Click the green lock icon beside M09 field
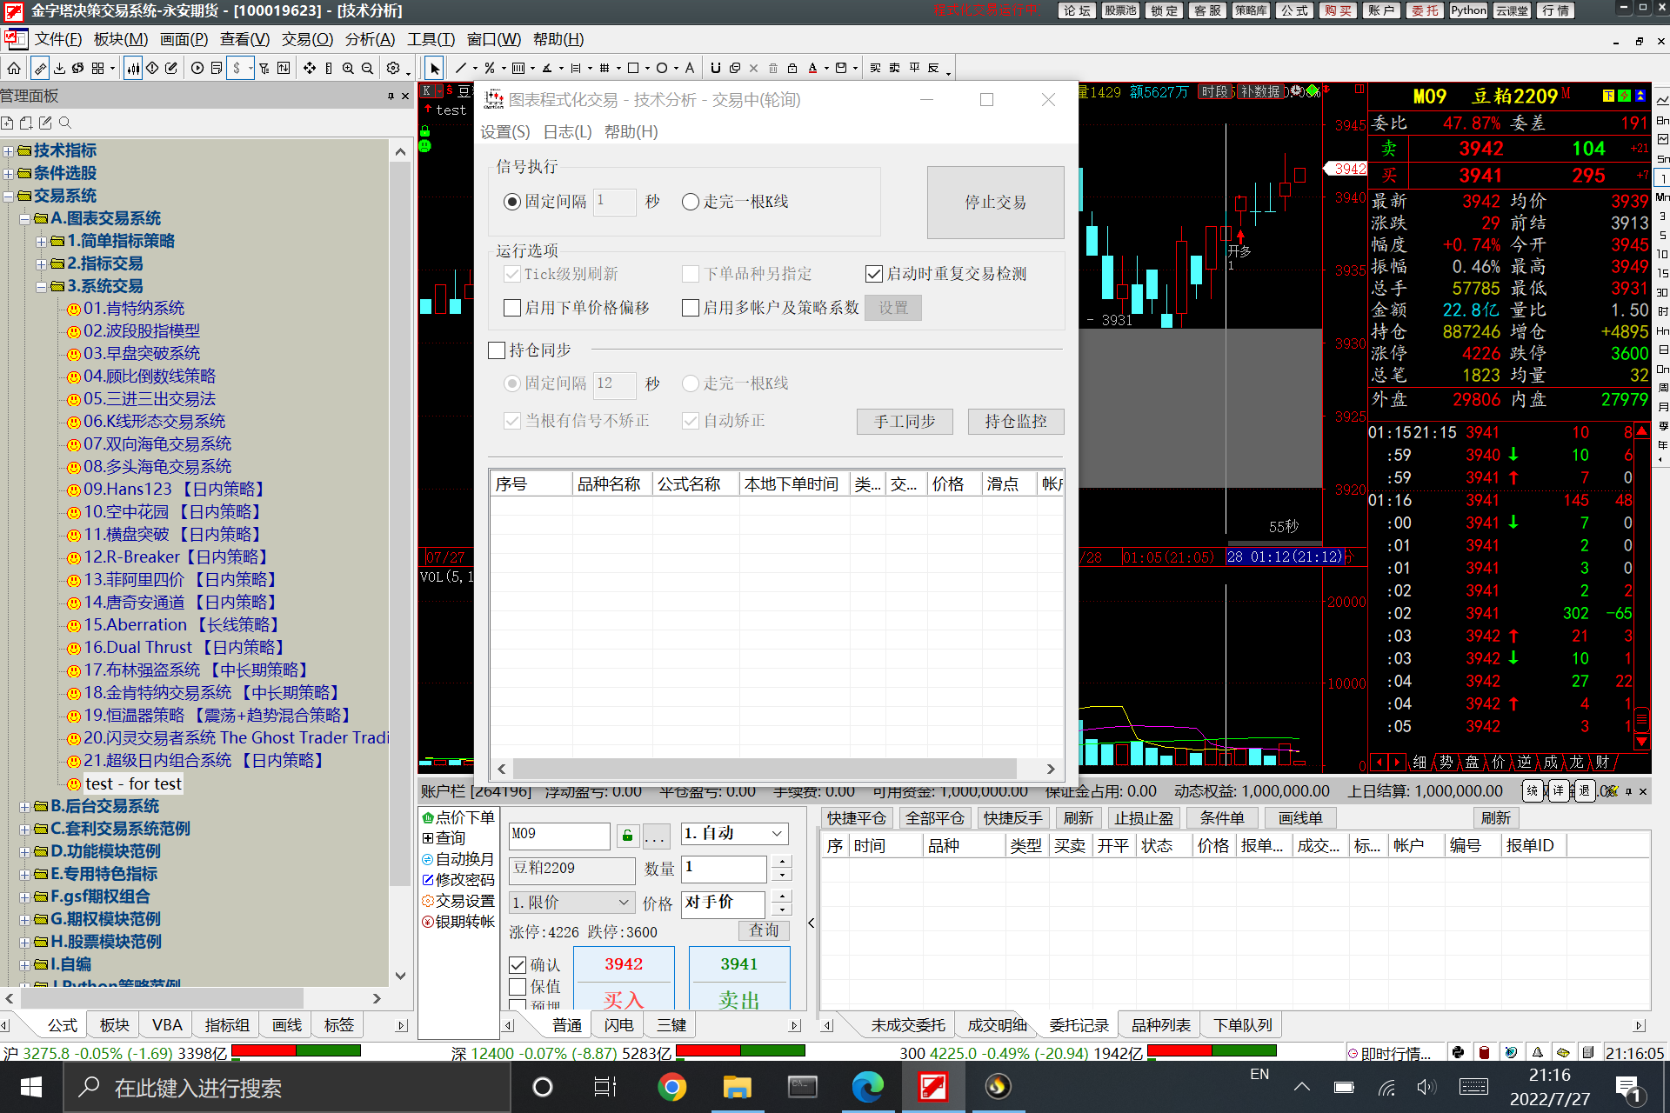The width and height of the screenshot is (1670, 1113). [x=627, y=836]
